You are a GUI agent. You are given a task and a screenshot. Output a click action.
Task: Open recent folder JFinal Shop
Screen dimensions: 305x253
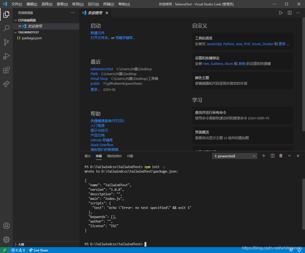(99, 79)
